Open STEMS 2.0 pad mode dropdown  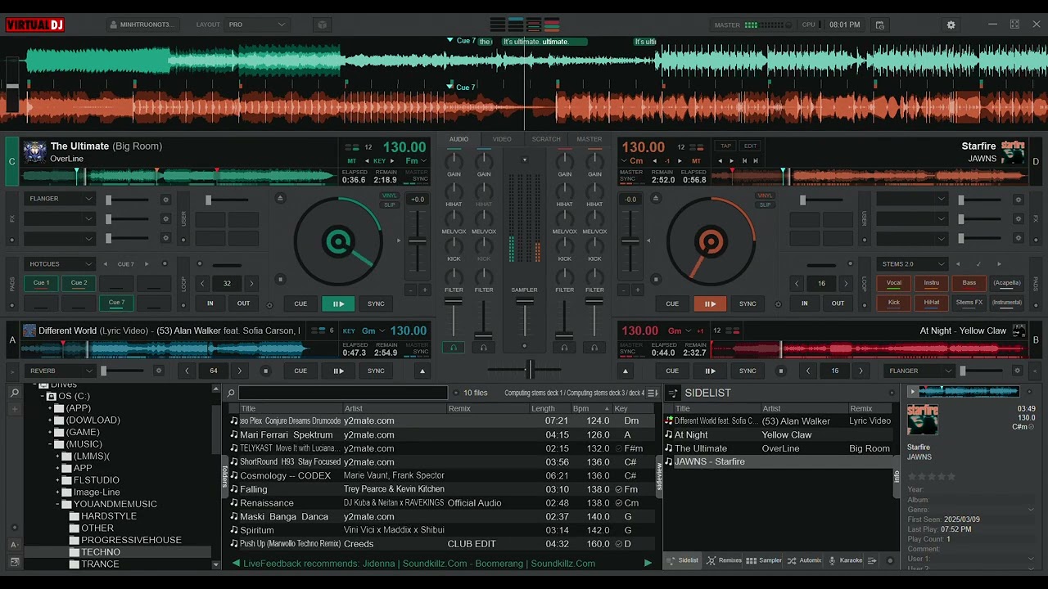(x=913, y=264)
